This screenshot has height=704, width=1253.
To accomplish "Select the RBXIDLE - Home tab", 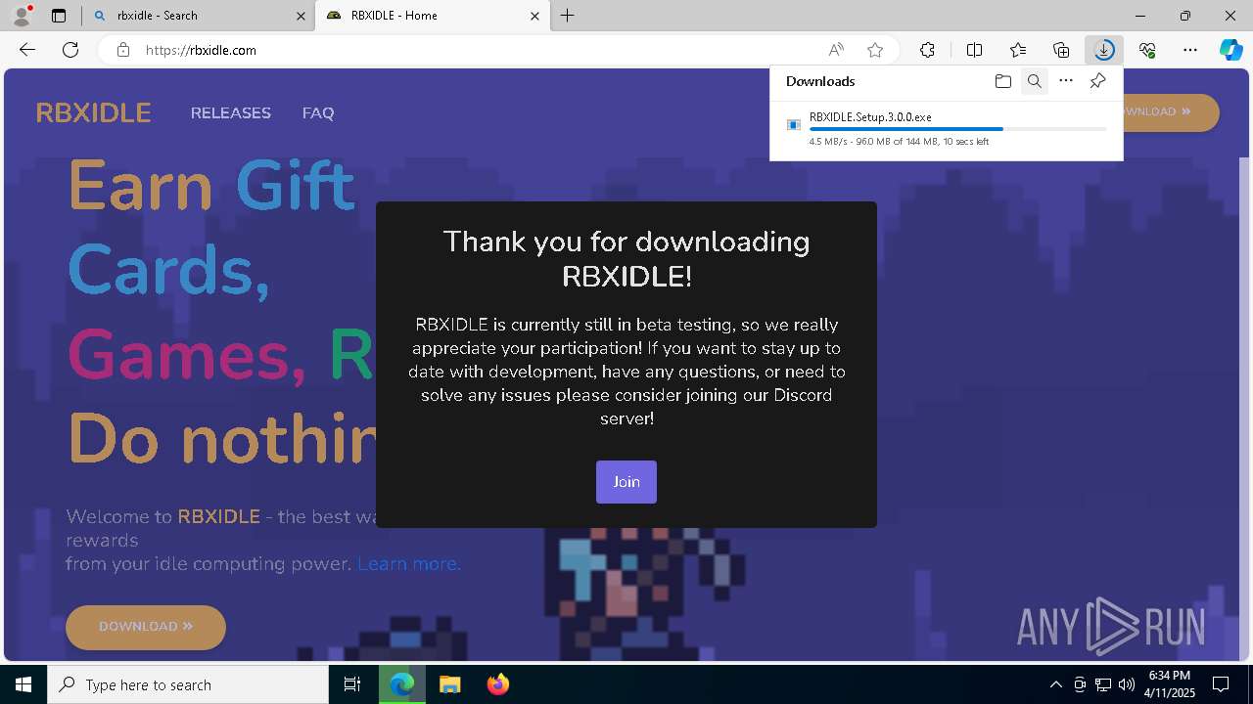I will [x=432, y=16].
